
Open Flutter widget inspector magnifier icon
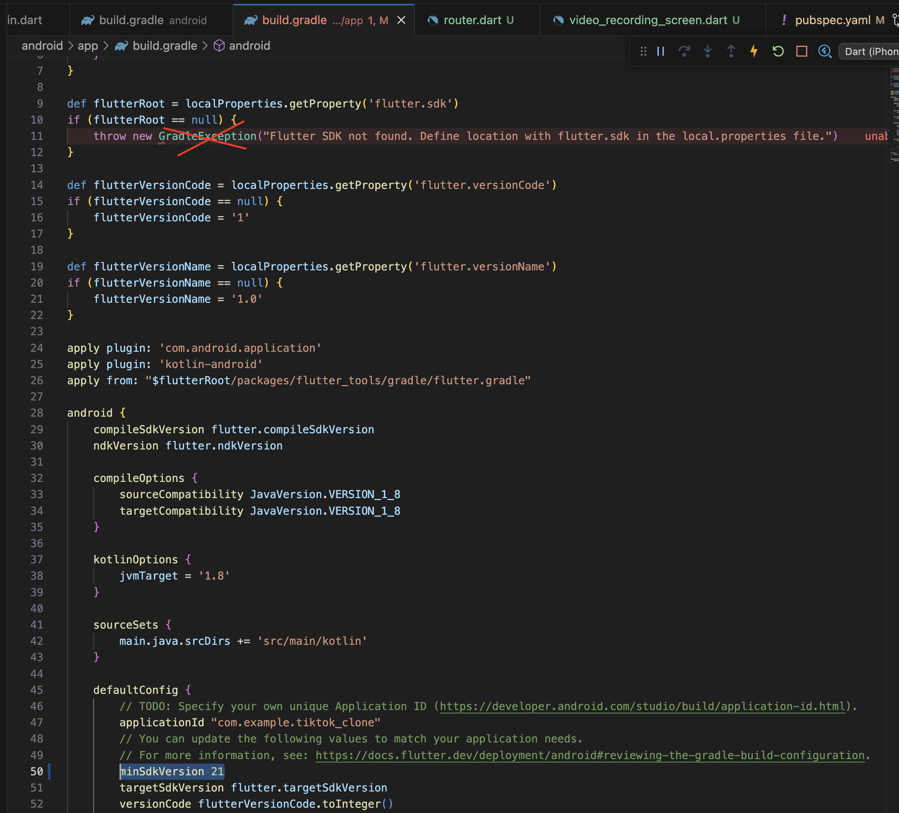(825, 52)
